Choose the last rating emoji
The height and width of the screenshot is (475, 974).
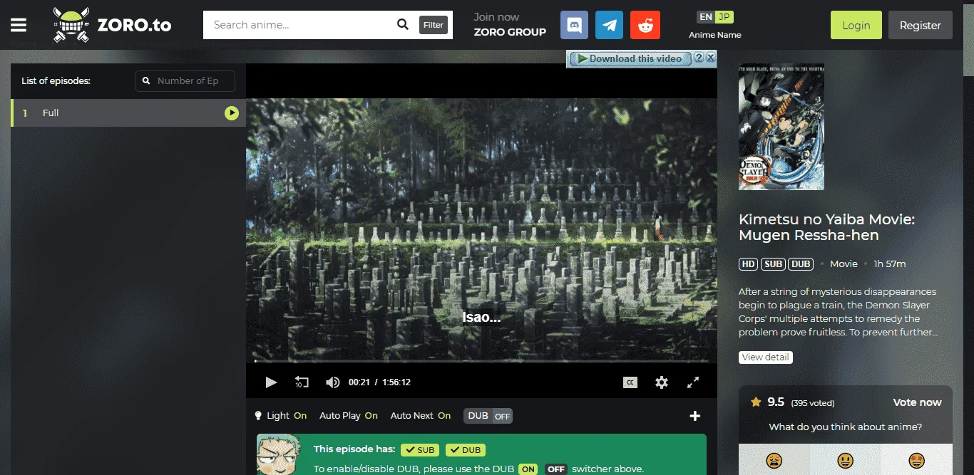pos(917,460)
